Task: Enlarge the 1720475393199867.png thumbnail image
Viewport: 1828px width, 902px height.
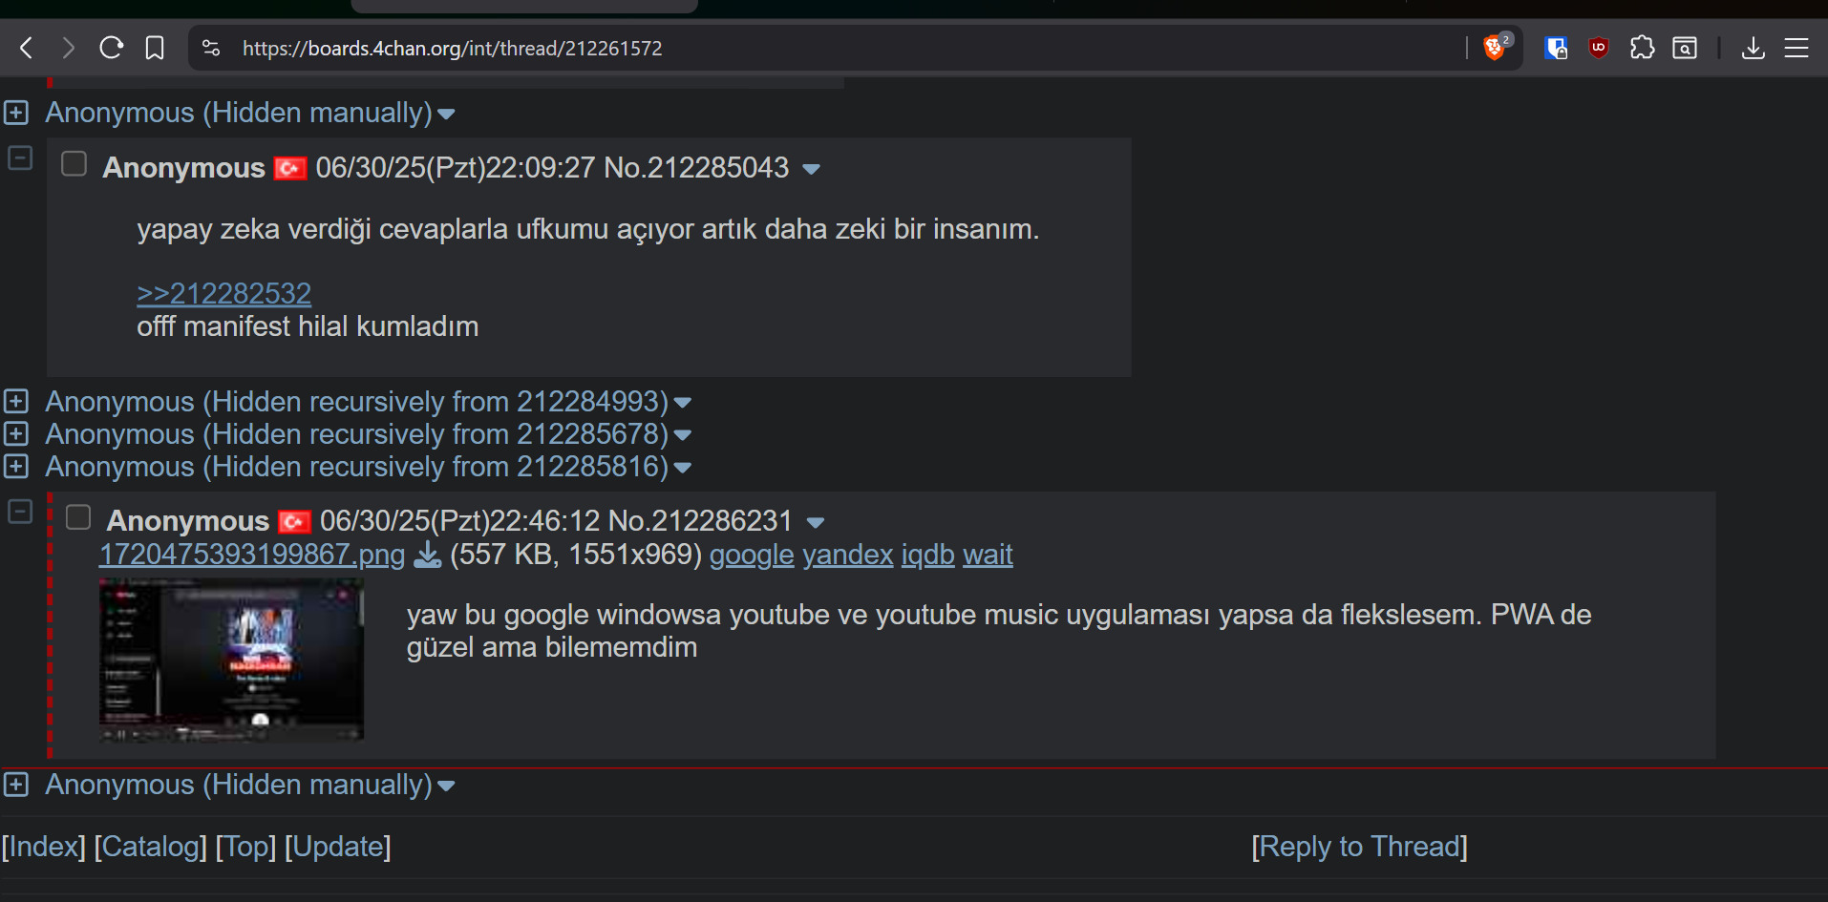Action: tap(231, 660)
